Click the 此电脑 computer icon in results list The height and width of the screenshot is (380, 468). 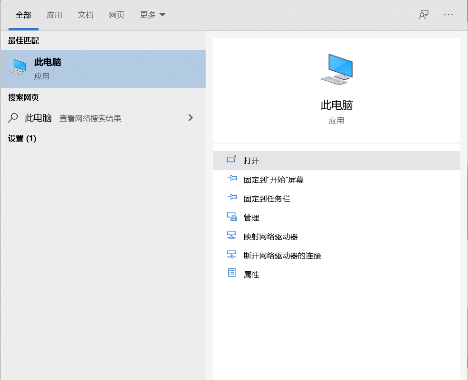(x=18, y=66)
